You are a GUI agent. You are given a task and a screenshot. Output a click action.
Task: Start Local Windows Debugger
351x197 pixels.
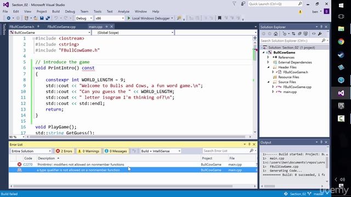[x=150, y=18]
